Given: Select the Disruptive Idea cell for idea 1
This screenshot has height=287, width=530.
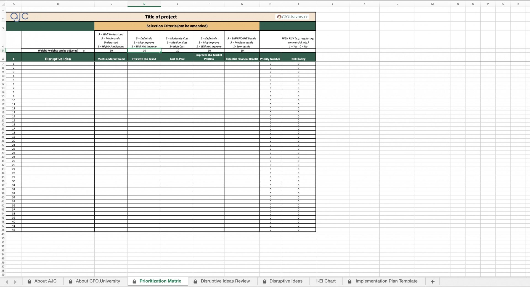Looking at the screenshot, I should click(58, 64).
